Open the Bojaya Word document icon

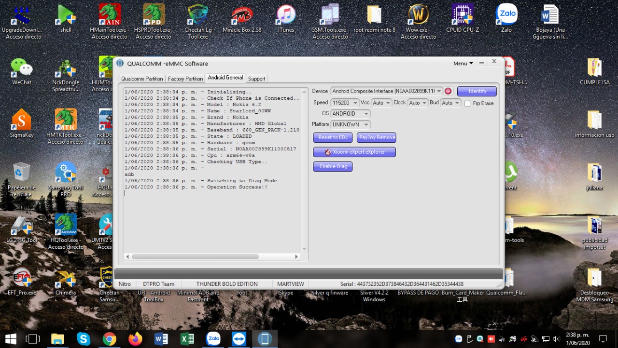[x=550, y=22]
